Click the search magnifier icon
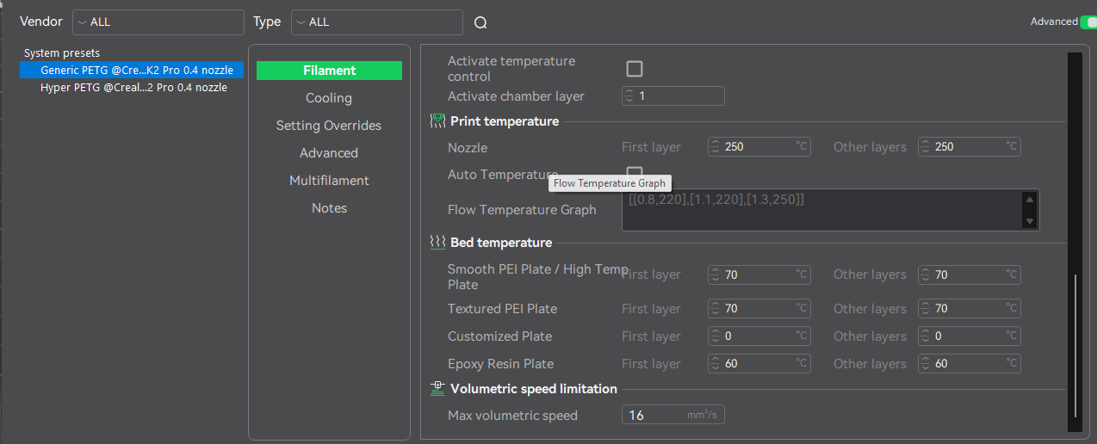 480,23
